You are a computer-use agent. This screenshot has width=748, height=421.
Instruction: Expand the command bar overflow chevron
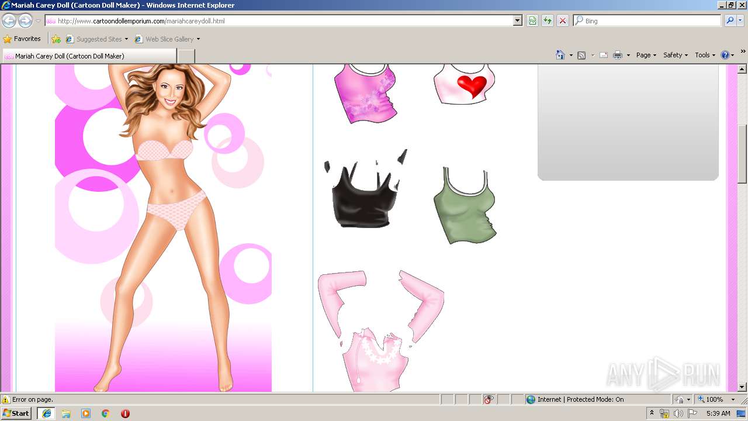tap(743, 51)
